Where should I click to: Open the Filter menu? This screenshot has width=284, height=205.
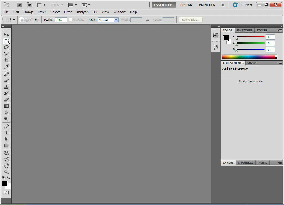(68, 12)
